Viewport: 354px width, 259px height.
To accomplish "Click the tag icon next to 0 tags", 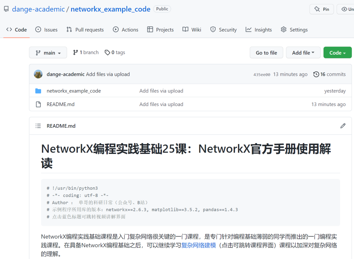I will coord(108,53).
